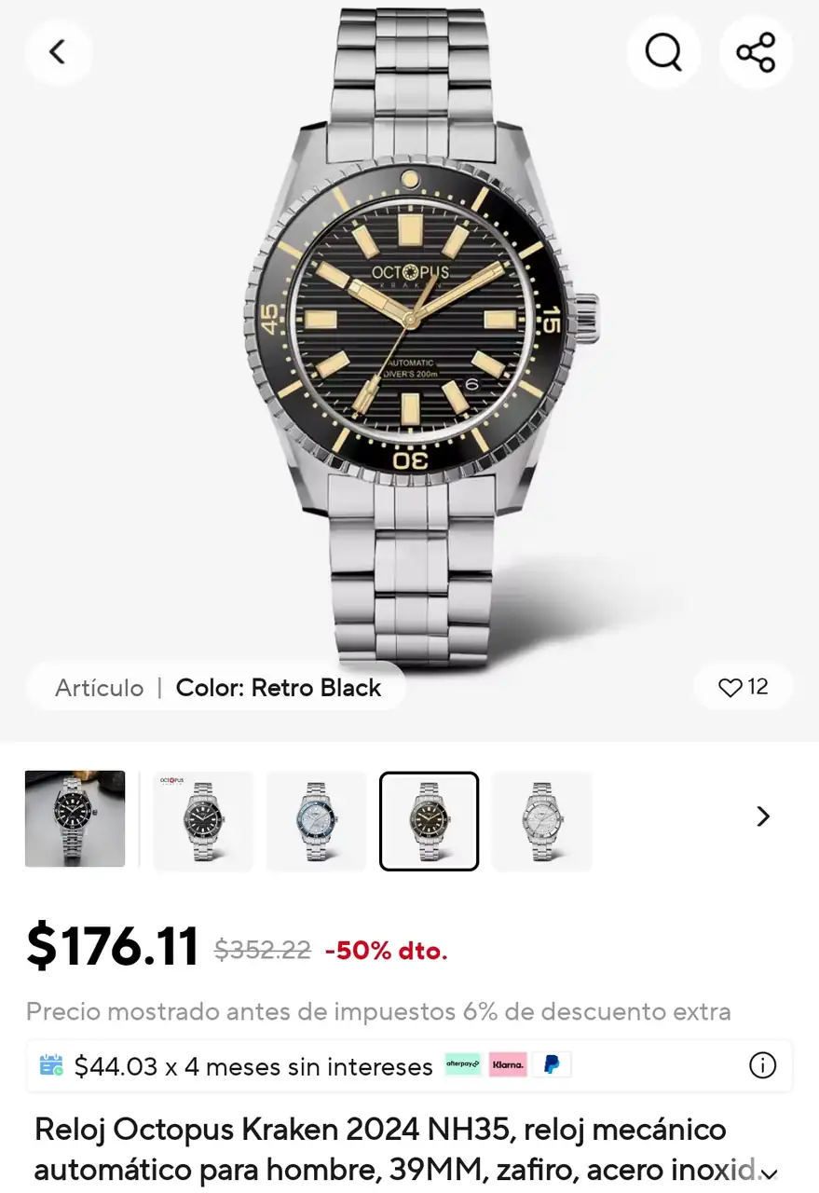The height and width of the screenshot is (1193, 819).
Task: Tap the main watch product image
Action: (419, 336)
